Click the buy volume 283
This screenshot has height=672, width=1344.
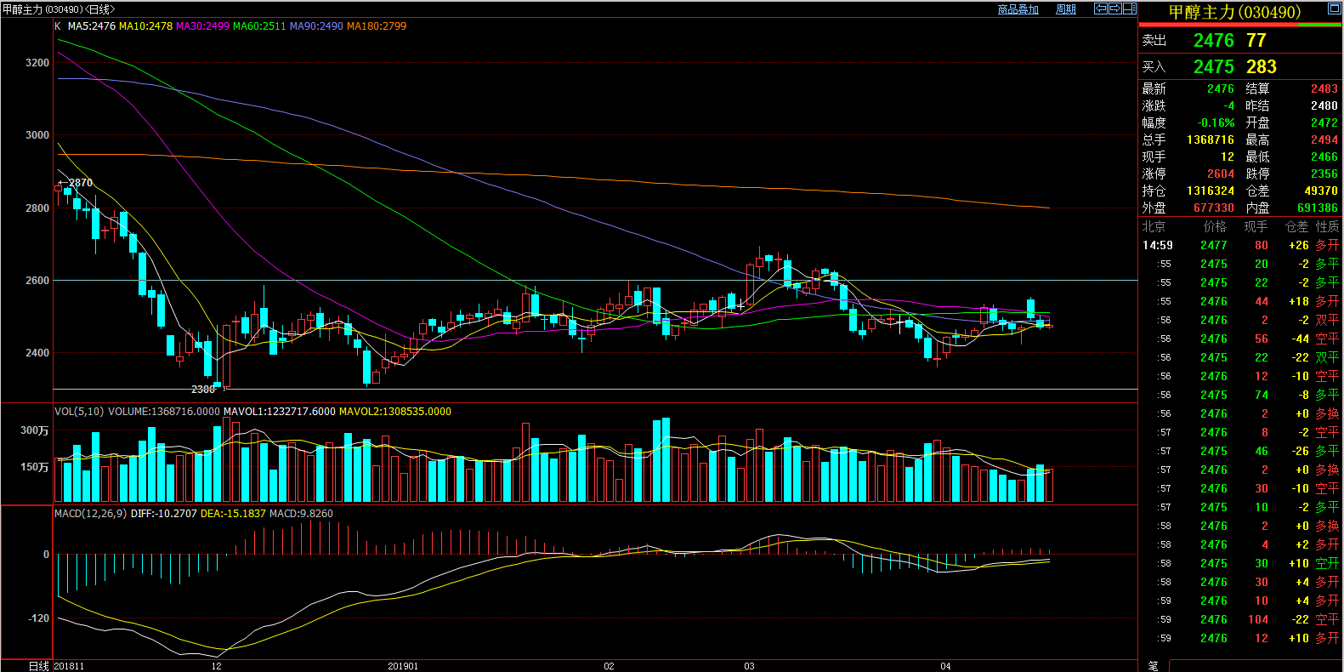click(x=1262, y=66)
